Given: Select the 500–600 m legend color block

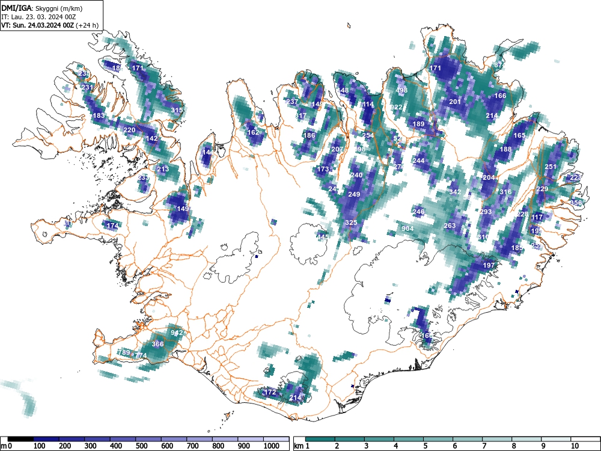Looking at the screenshot, I should coord(148,439).
